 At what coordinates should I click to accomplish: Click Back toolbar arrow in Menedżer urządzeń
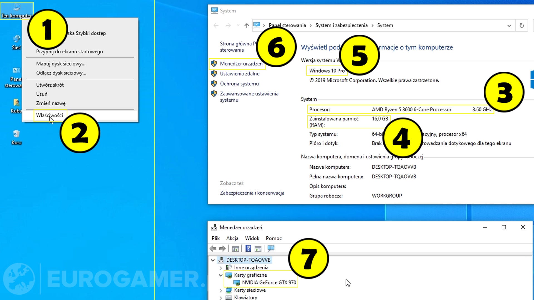click(x=213, y=249)
